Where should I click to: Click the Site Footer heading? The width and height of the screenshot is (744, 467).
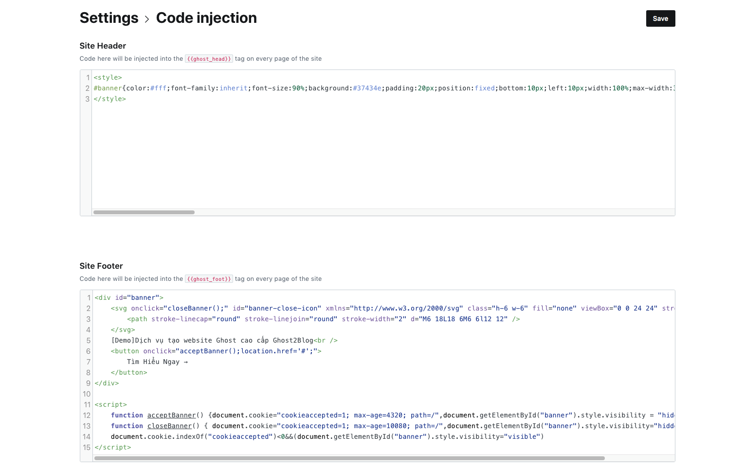pos(101,266)
